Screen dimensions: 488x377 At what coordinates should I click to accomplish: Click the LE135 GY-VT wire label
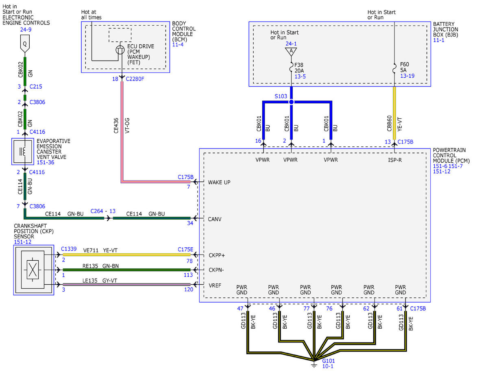100,281
